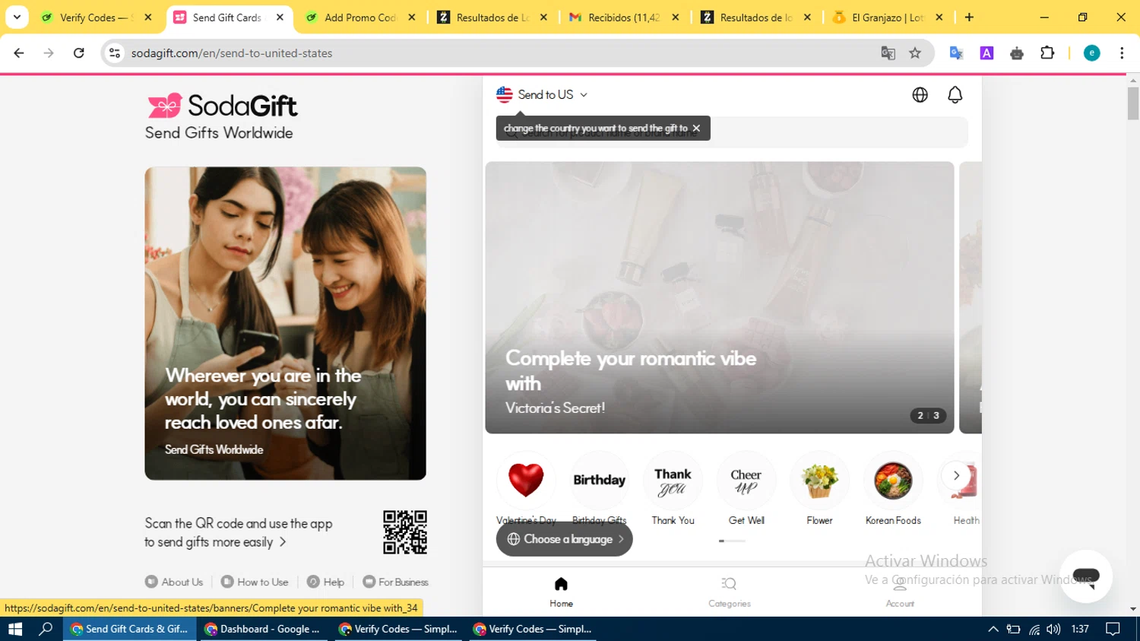Open the translate page icon in address bar
The width and height of the screenshot is (1140, 641).
click(x=888, y=53)
